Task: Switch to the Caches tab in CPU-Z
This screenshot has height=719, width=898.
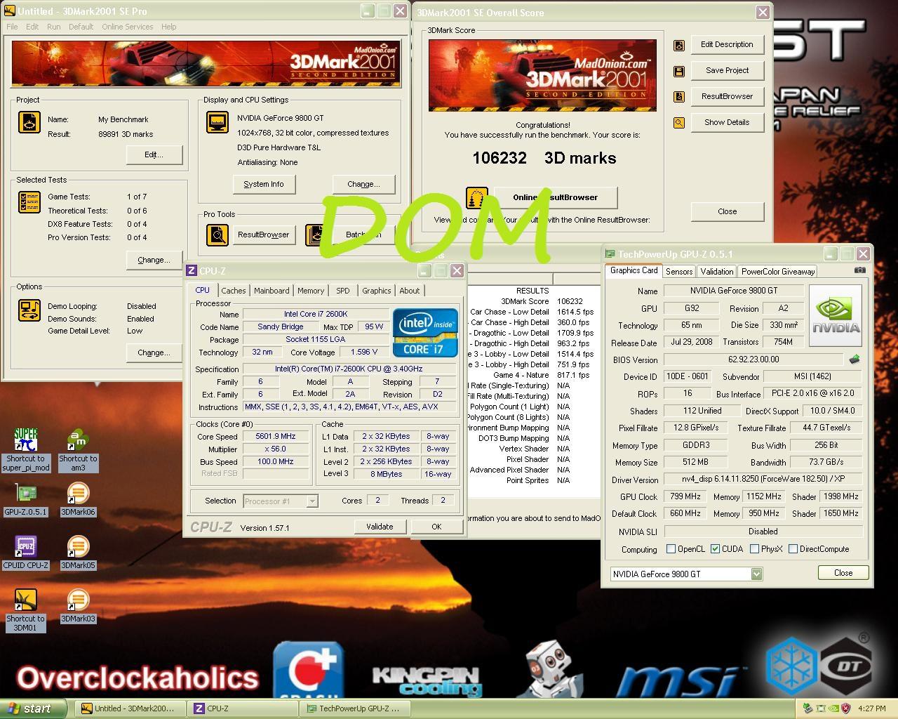Action: pos(234,291)
